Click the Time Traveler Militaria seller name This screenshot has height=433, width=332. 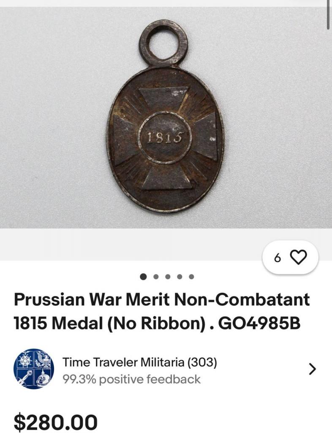123,362
